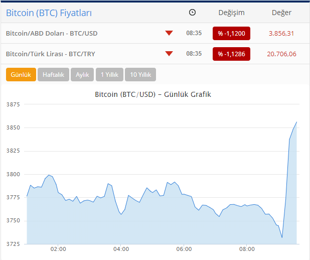
Task: Click the Değişim column header
Action: point(231,13)
